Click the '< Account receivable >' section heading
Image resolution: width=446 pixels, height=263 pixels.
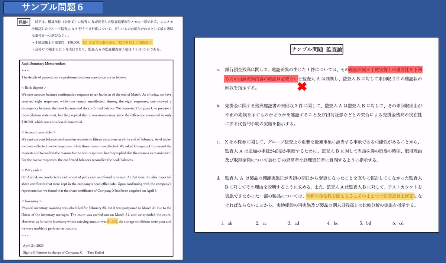tap(38, 132)
